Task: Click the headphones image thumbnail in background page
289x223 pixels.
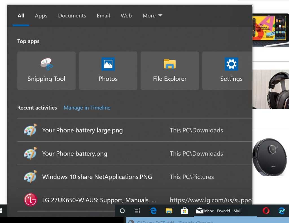Action: [x=271, y=89]
